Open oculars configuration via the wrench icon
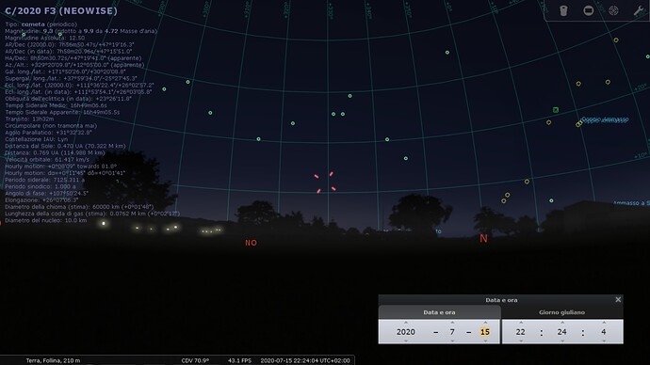The width and height of the screenshot is (650, 365). [639, 10]
